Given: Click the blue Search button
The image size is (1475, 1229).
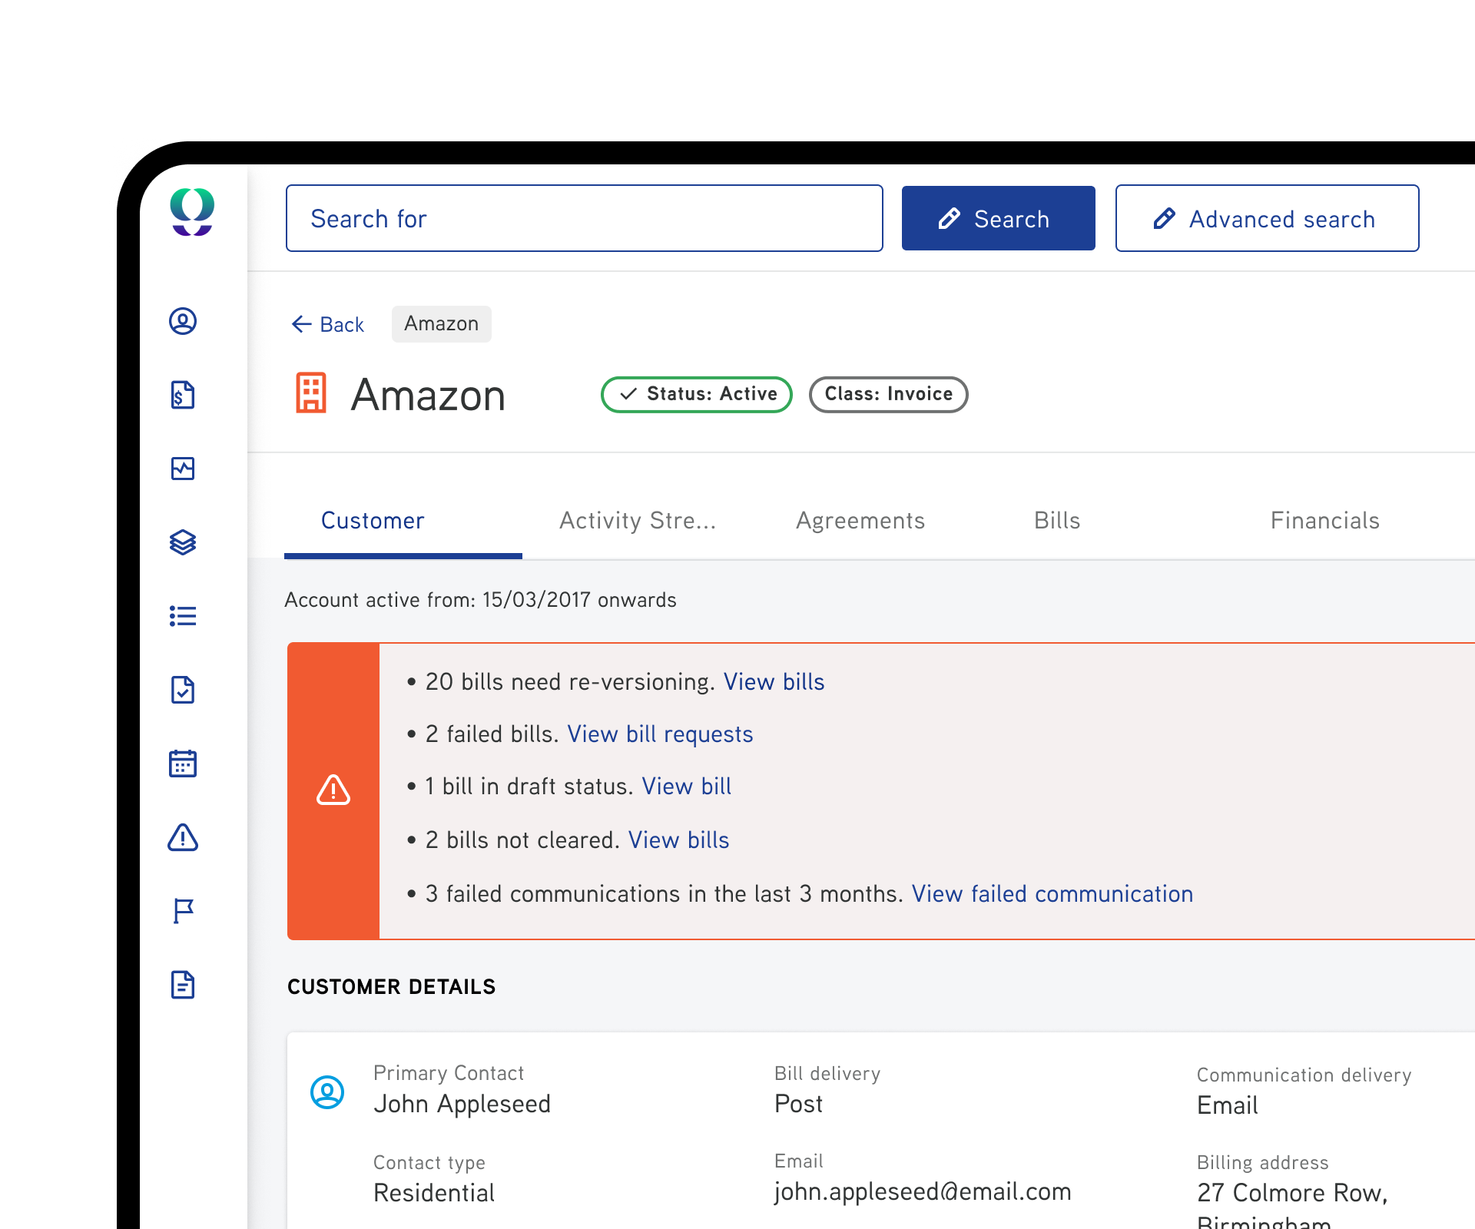Looking at the screenshot, I should point(998,218).
